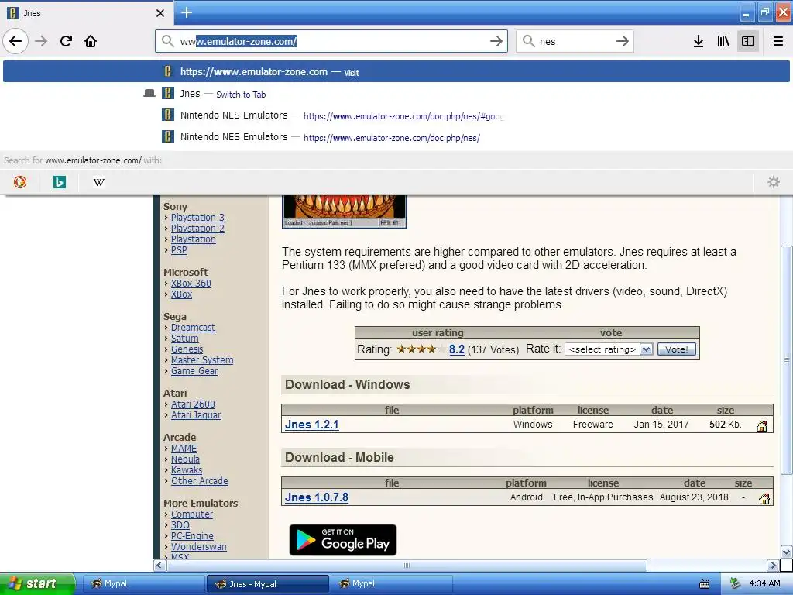Select the emulator-zone.com Visit suggestion

coord(396,72)
